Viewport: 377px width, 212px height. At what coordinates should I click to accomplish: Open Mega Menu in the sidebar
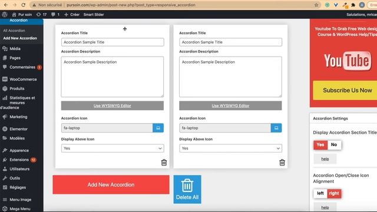(x=19, y=209)
